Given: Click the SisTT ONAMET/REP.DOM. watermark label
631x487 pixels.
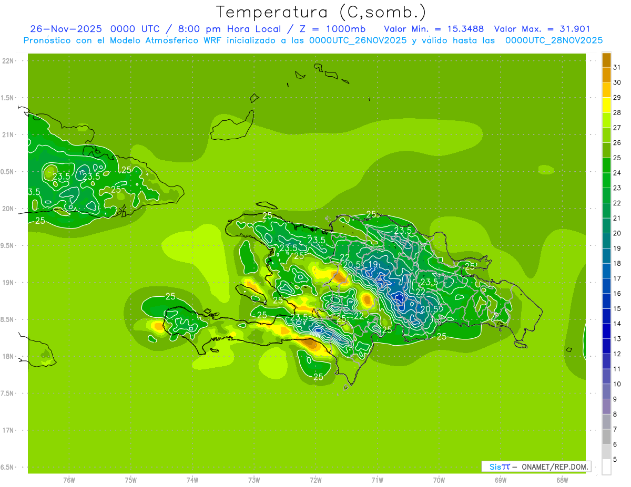Looking at the screenshot, I should click(536, 467).
